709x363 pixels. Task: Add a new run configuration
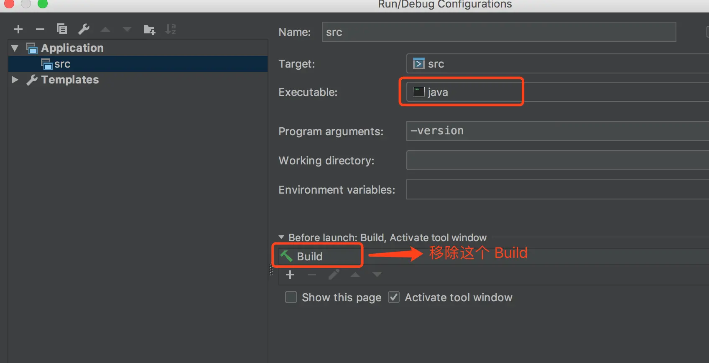18,29
